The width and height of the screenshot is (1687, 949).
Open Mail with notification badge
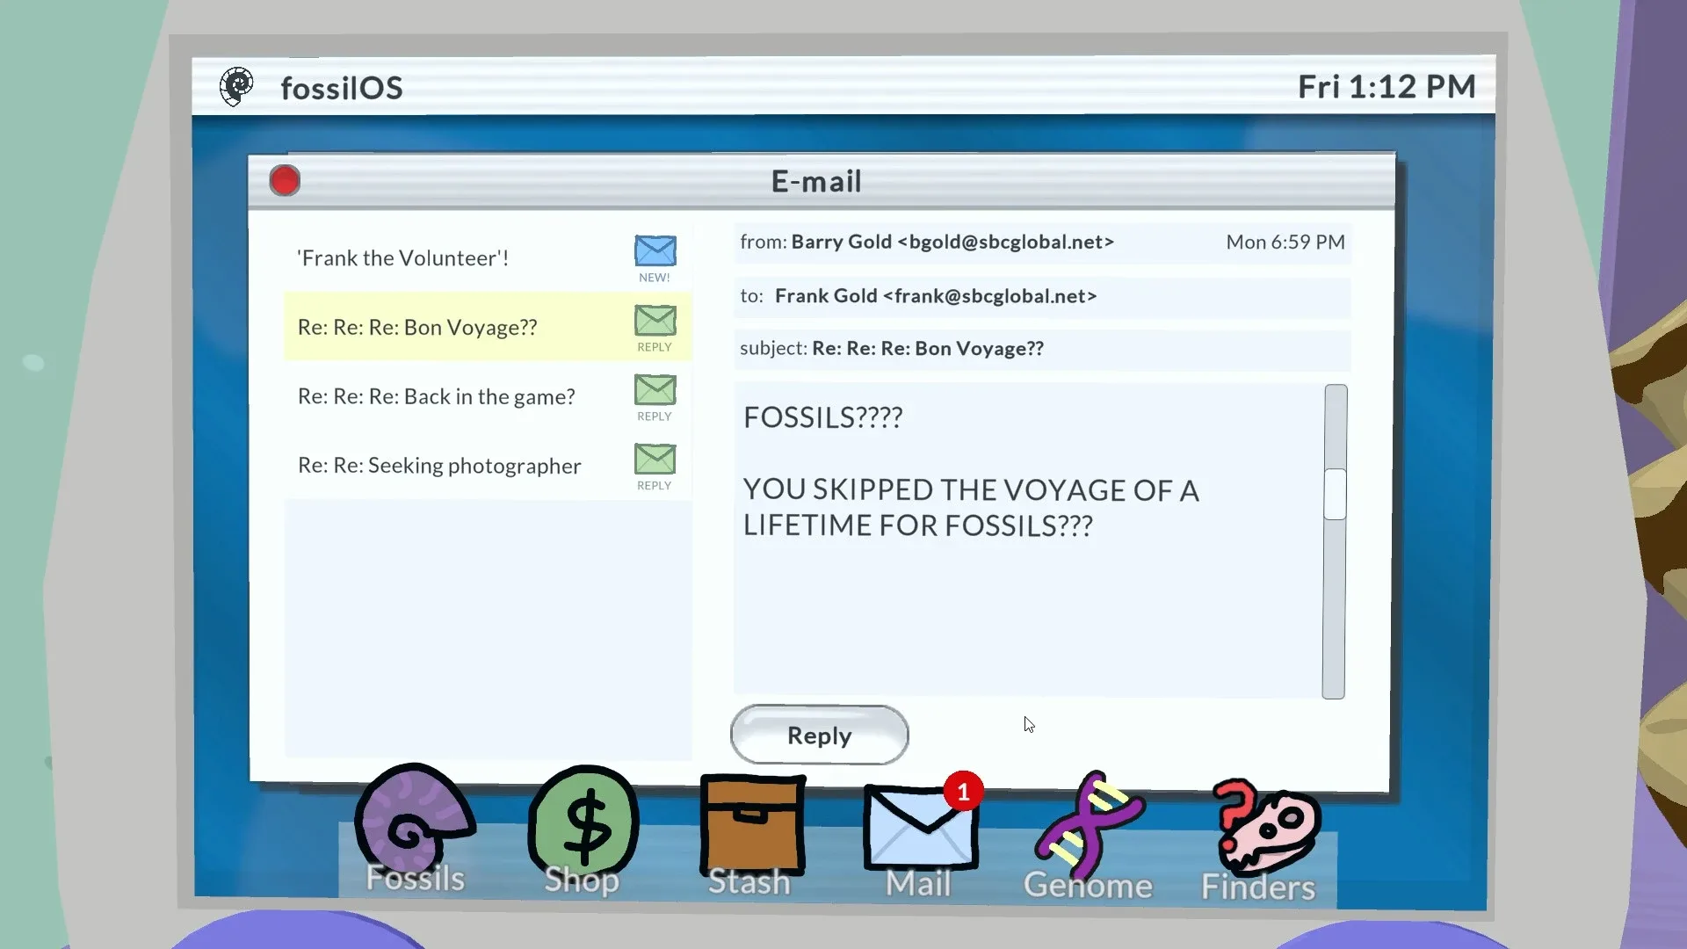(x=920, y=830)
